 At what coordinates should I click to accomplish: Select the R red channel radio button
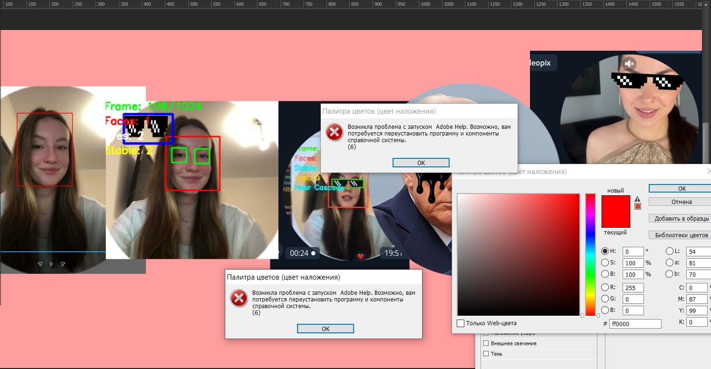[x=605, y=287]
